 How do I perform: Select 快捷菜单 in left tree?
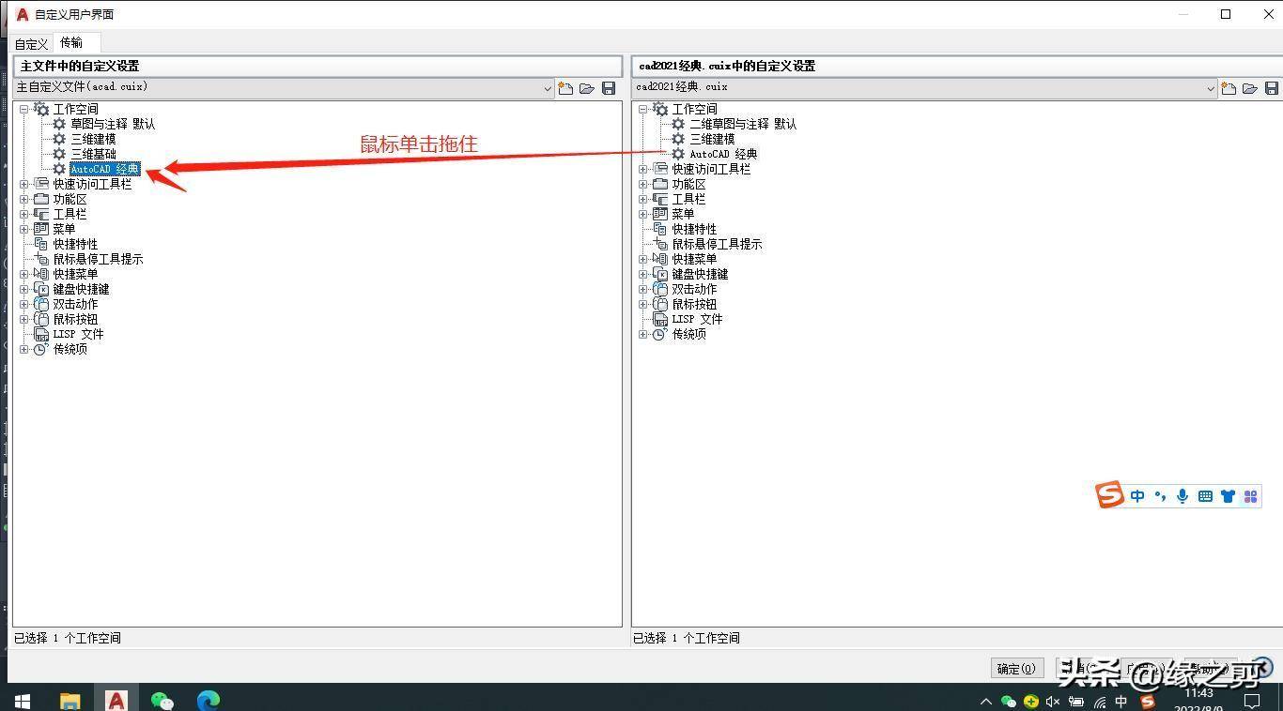pyautogui.click(x=75, y=274)
